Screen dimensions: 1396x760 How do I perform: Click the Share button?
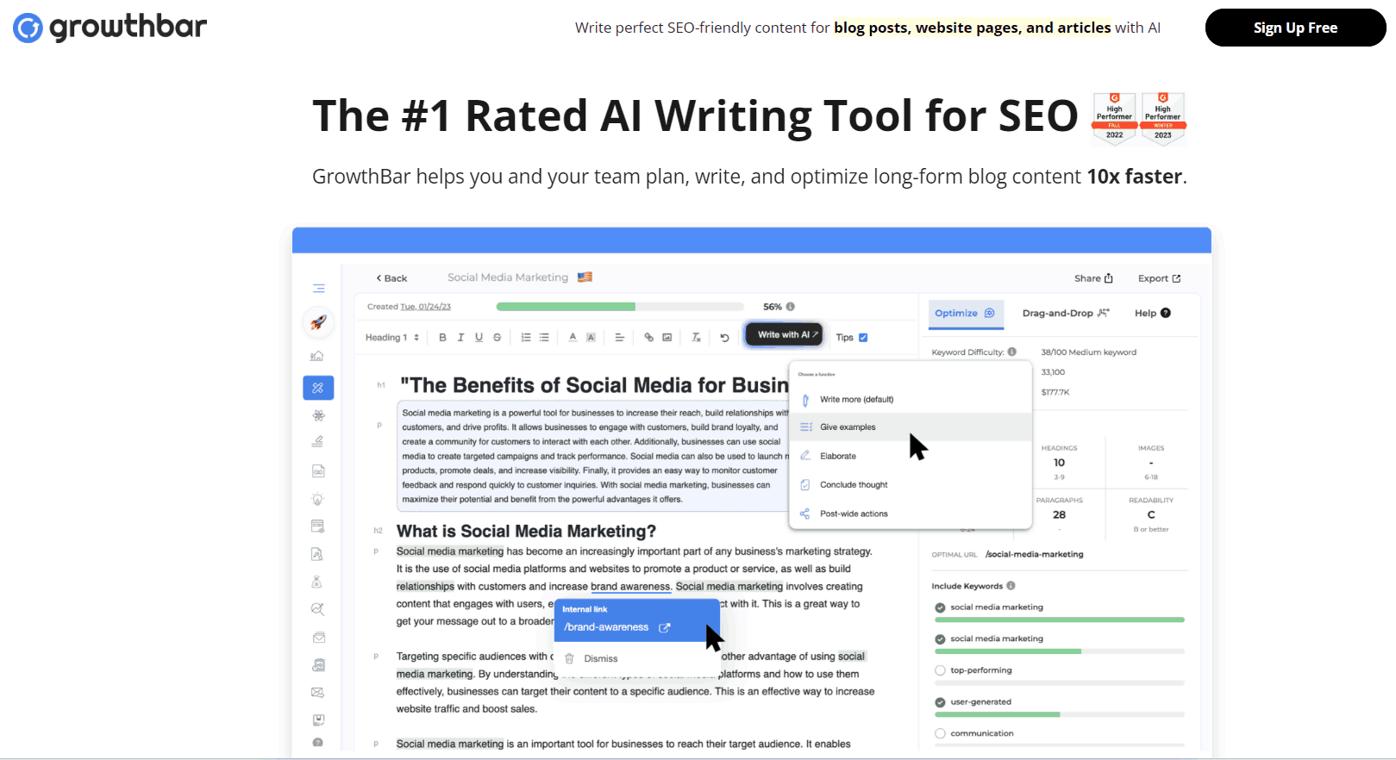tap(1093, 278)
